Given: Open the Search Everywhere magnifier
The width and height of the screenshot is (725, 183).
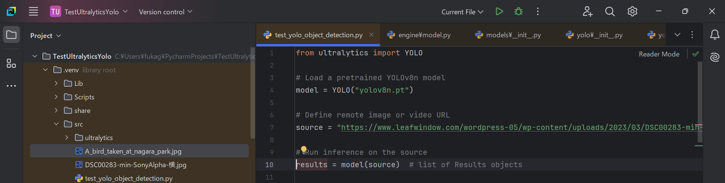Looking at the screenshot, I should tap(610, 12).
